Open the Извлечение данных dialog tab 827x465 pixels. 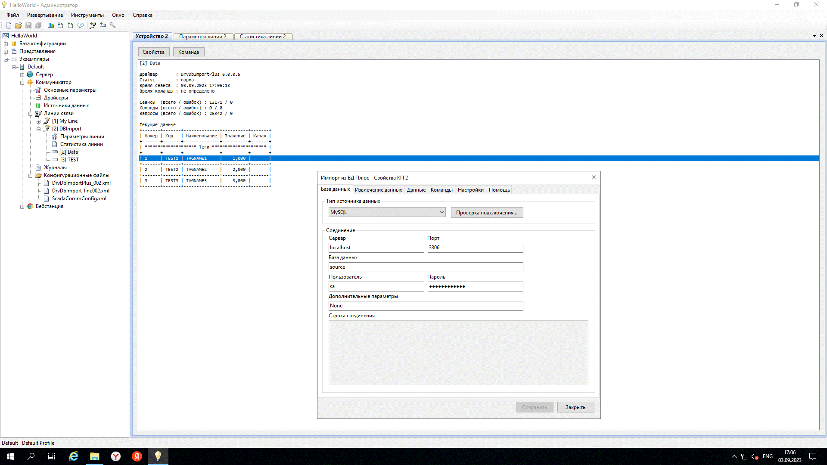(379, 190)
